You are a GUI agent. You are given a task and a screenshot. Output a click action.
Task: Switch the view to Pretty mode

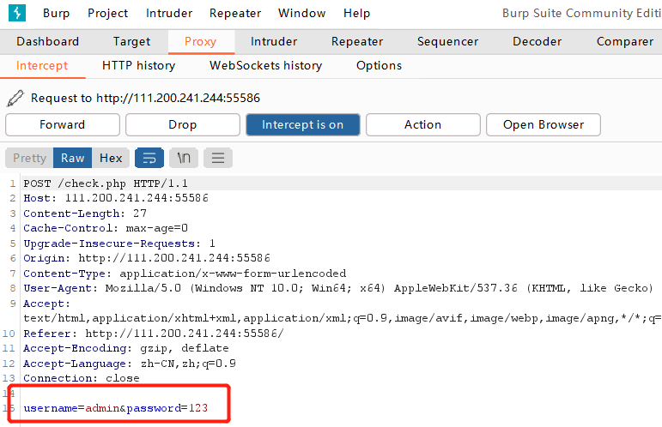click(30, 158)
